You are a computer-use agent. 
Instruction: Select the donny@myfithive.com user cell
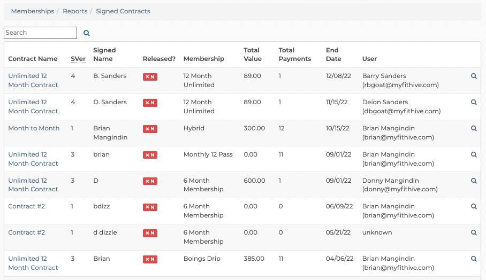click(400, 185)
